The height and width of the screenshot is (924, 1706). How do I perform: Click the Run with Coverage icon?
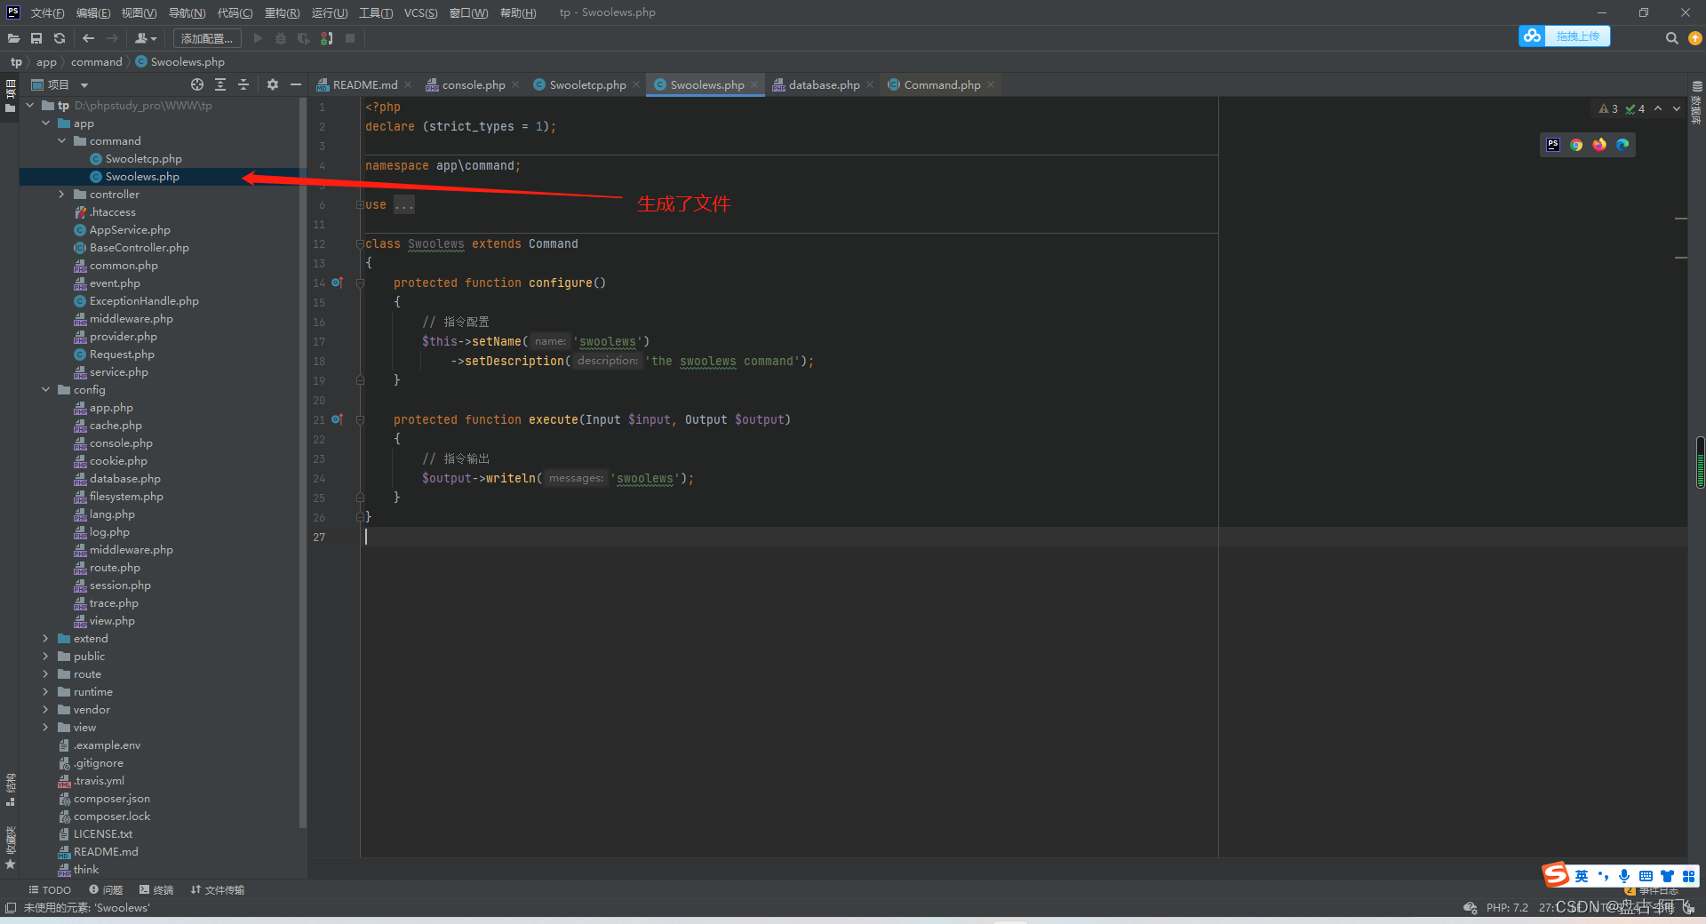click(304, 38)
